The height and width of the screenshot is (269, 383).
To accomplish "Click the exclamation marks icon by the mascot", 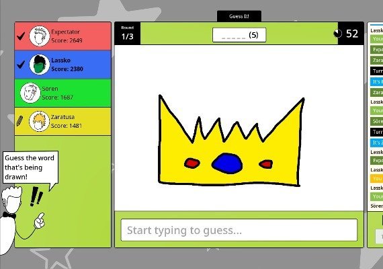I will click(36, 196).
